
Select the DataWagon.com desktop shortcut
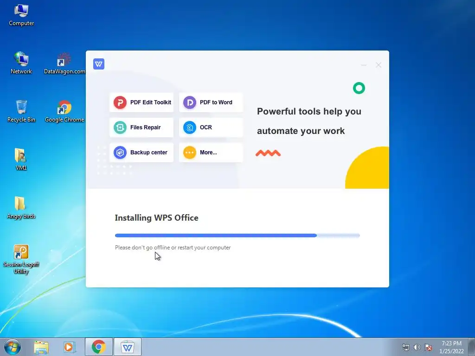(x=64, y=63)
